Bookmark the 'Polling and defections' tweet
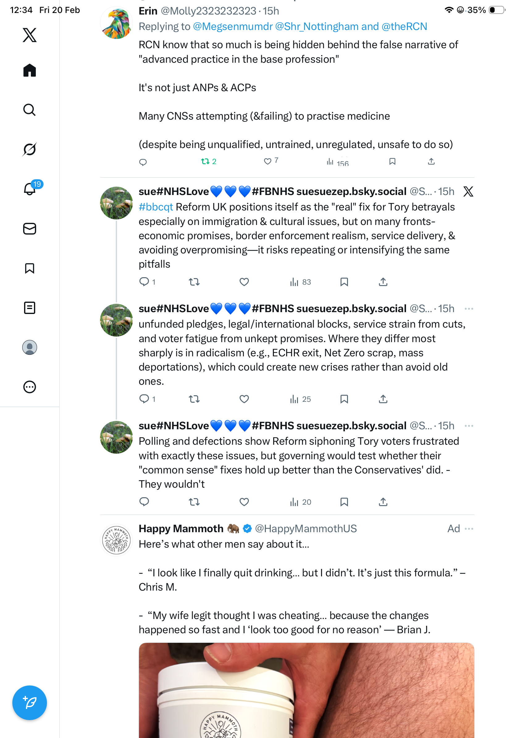The height and width of the screenshot is (738, 515). coord(344,502)
